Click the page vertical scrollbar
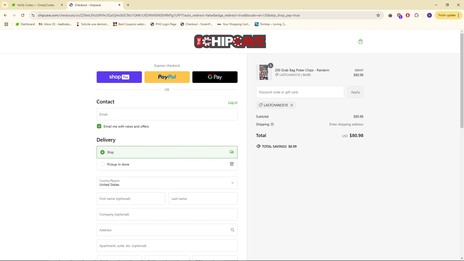The width and height of the screenshot is (464, 261). coord(462,80)
